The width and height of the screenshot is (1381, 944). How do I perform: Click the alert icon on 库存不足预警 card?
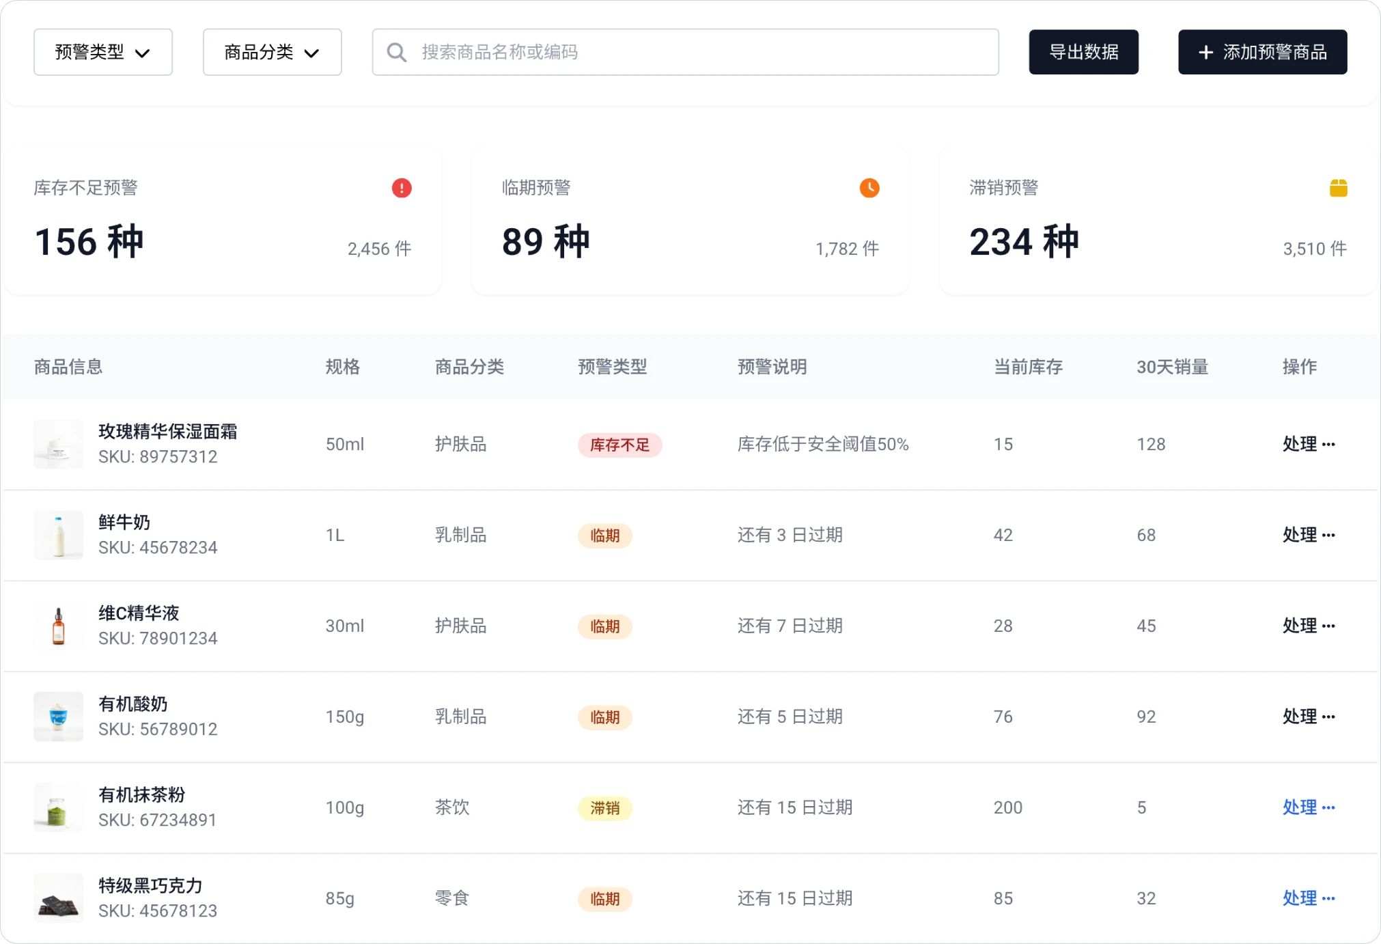pyautogui.click(x=402, y=188)
